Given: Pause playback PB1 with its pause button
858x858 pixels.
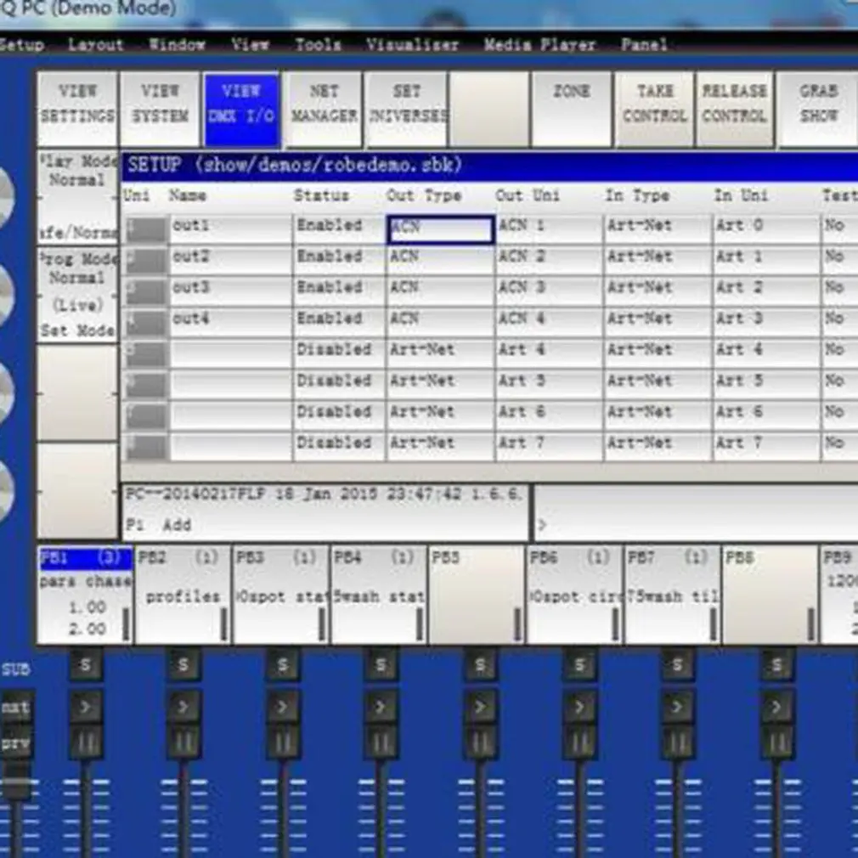Looking at the screenshot, I should click(85, 743).
